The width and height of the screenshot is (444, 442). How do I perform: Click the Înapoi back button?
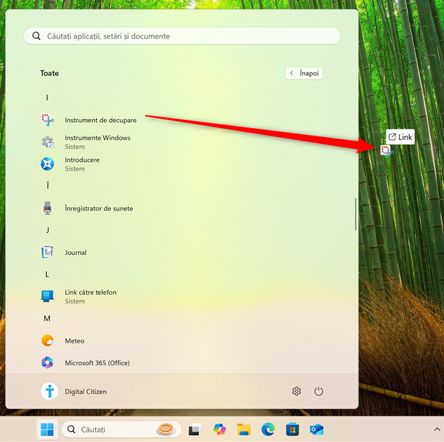tap(304, 73)
